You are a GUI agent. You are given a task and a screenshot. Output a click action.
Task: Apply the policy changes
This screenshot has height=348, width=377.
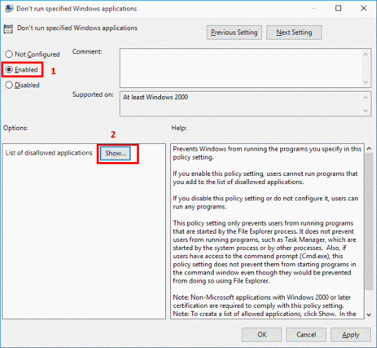351,335
